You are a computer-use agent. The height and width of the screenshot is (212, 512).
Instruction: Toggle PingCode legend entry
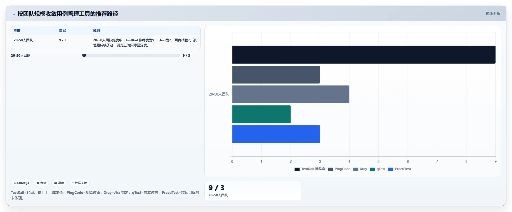(339, 169)
